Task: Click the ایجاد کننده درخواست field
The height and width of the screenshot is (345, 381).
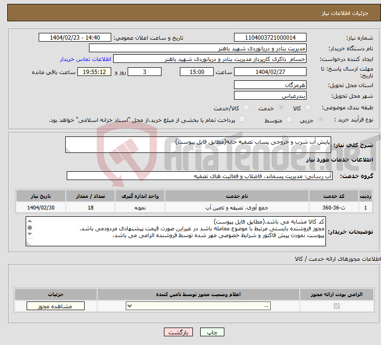Action: (210, 59)
